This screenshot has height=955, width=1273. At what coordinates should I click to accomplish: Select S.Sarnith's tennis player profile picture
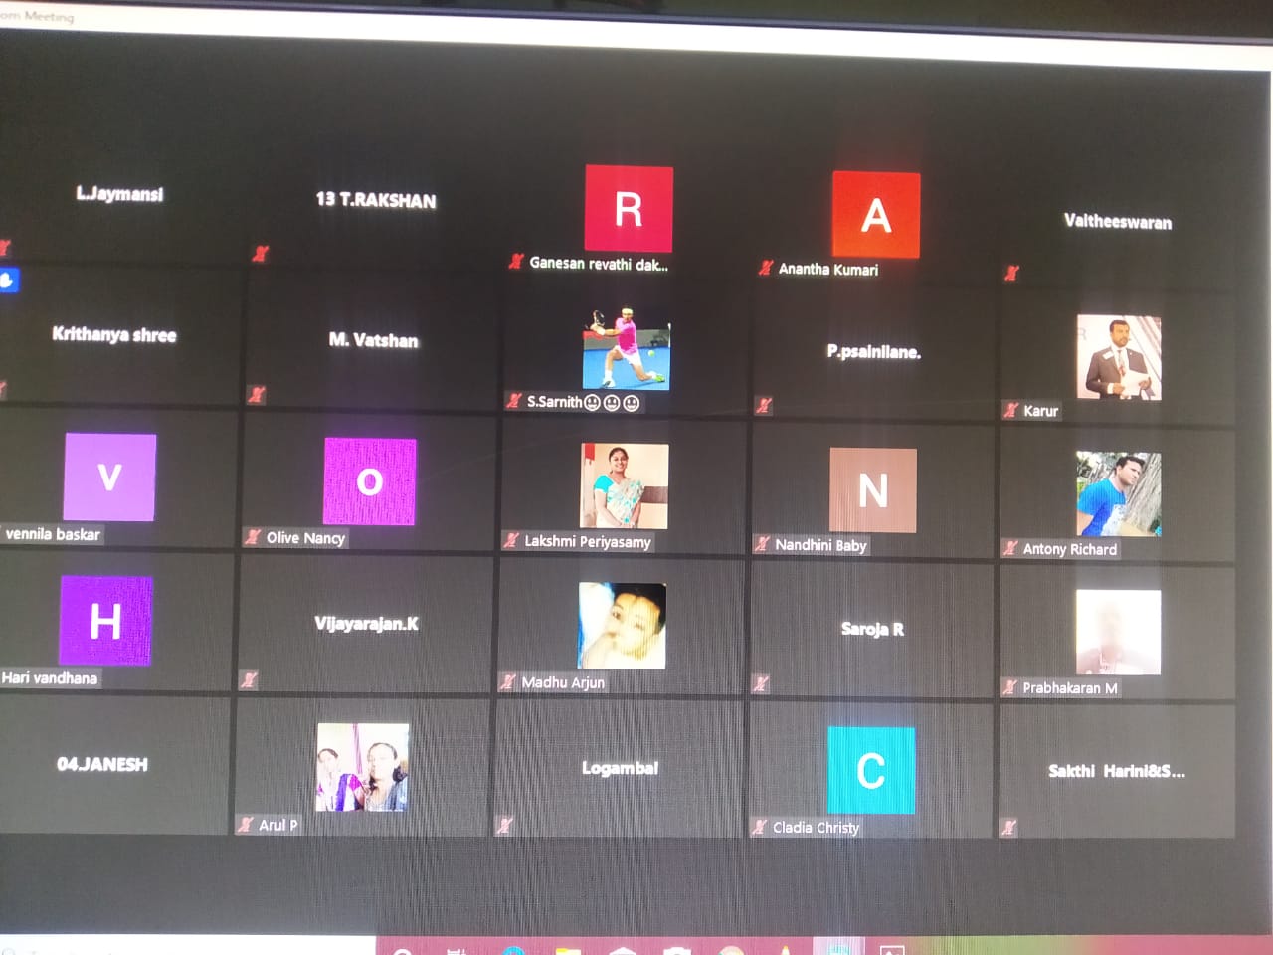pos(626,349)
